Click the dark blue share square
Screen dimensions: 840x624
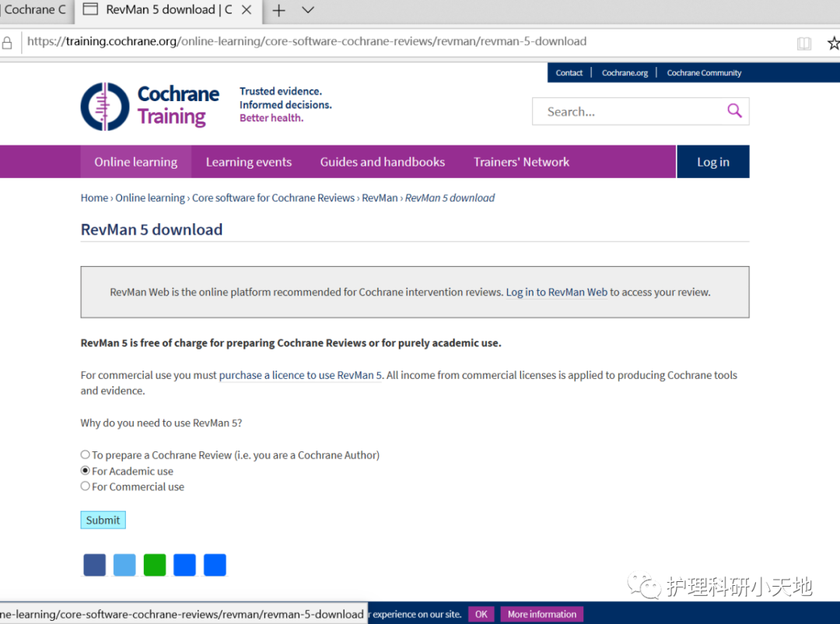[95, 565]
